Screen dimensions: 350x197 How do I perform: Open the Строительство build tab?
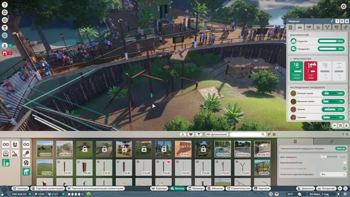tap(238, 188)
